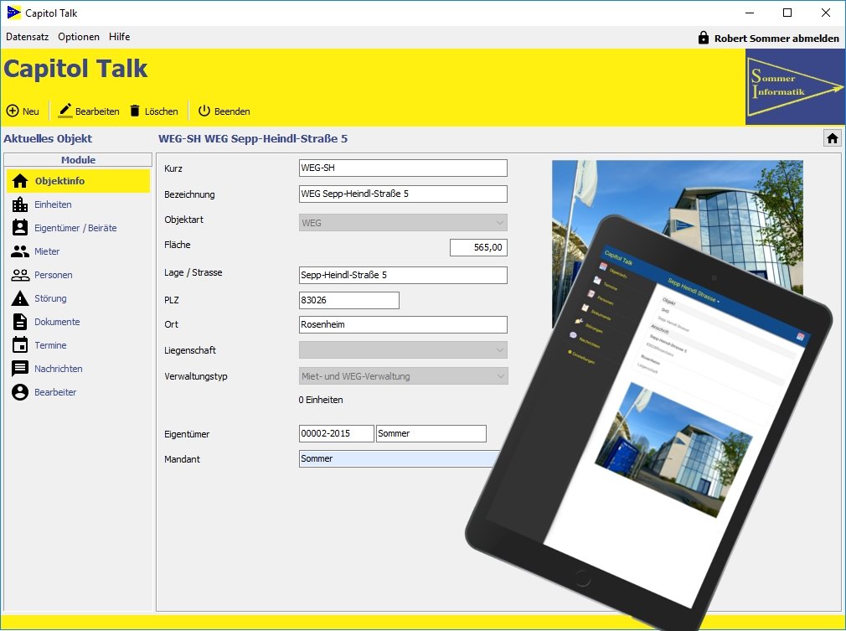
Task: Click the Bearbeiten toolbar label
Action: [x=97, y=111]
